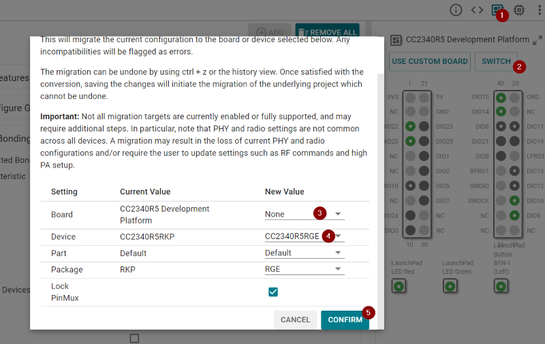The height and width of the screenshot is (344, 545).
Task: Click USE CUSTOM BOARD button
Action: click(x=430, y=61)
